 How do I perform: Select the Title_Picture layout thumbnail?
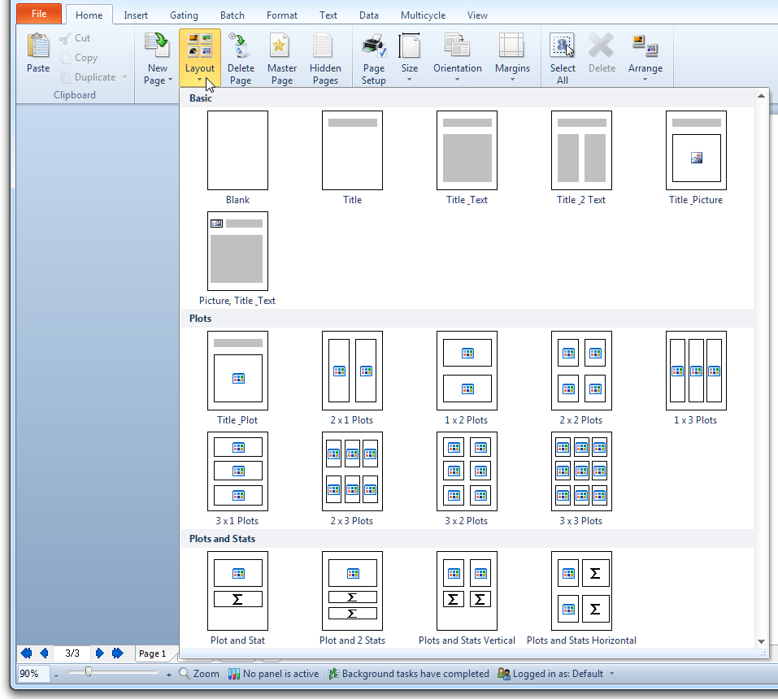(x=696, y=150)
